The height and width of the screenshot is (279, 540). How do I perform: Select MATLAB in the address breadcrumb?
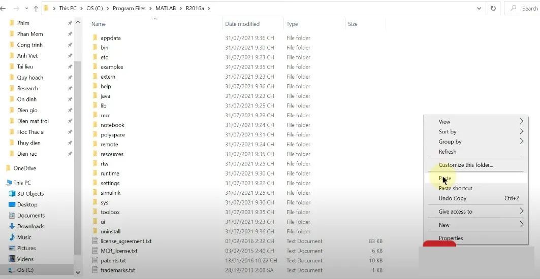click(166, 8)
